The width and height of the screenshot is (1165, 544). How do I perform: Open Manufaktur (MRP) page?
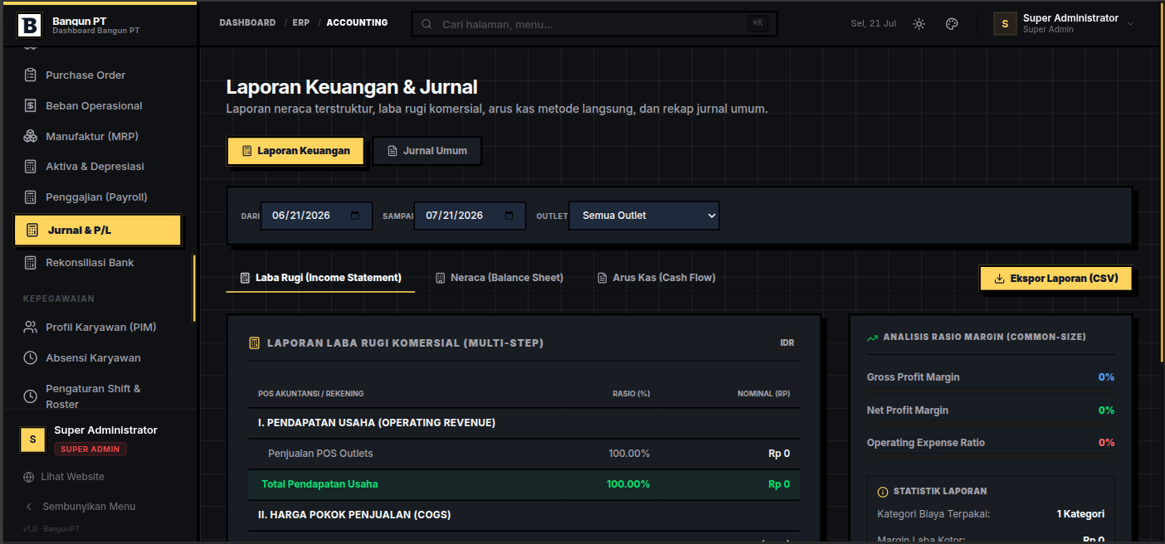[98, 136]
